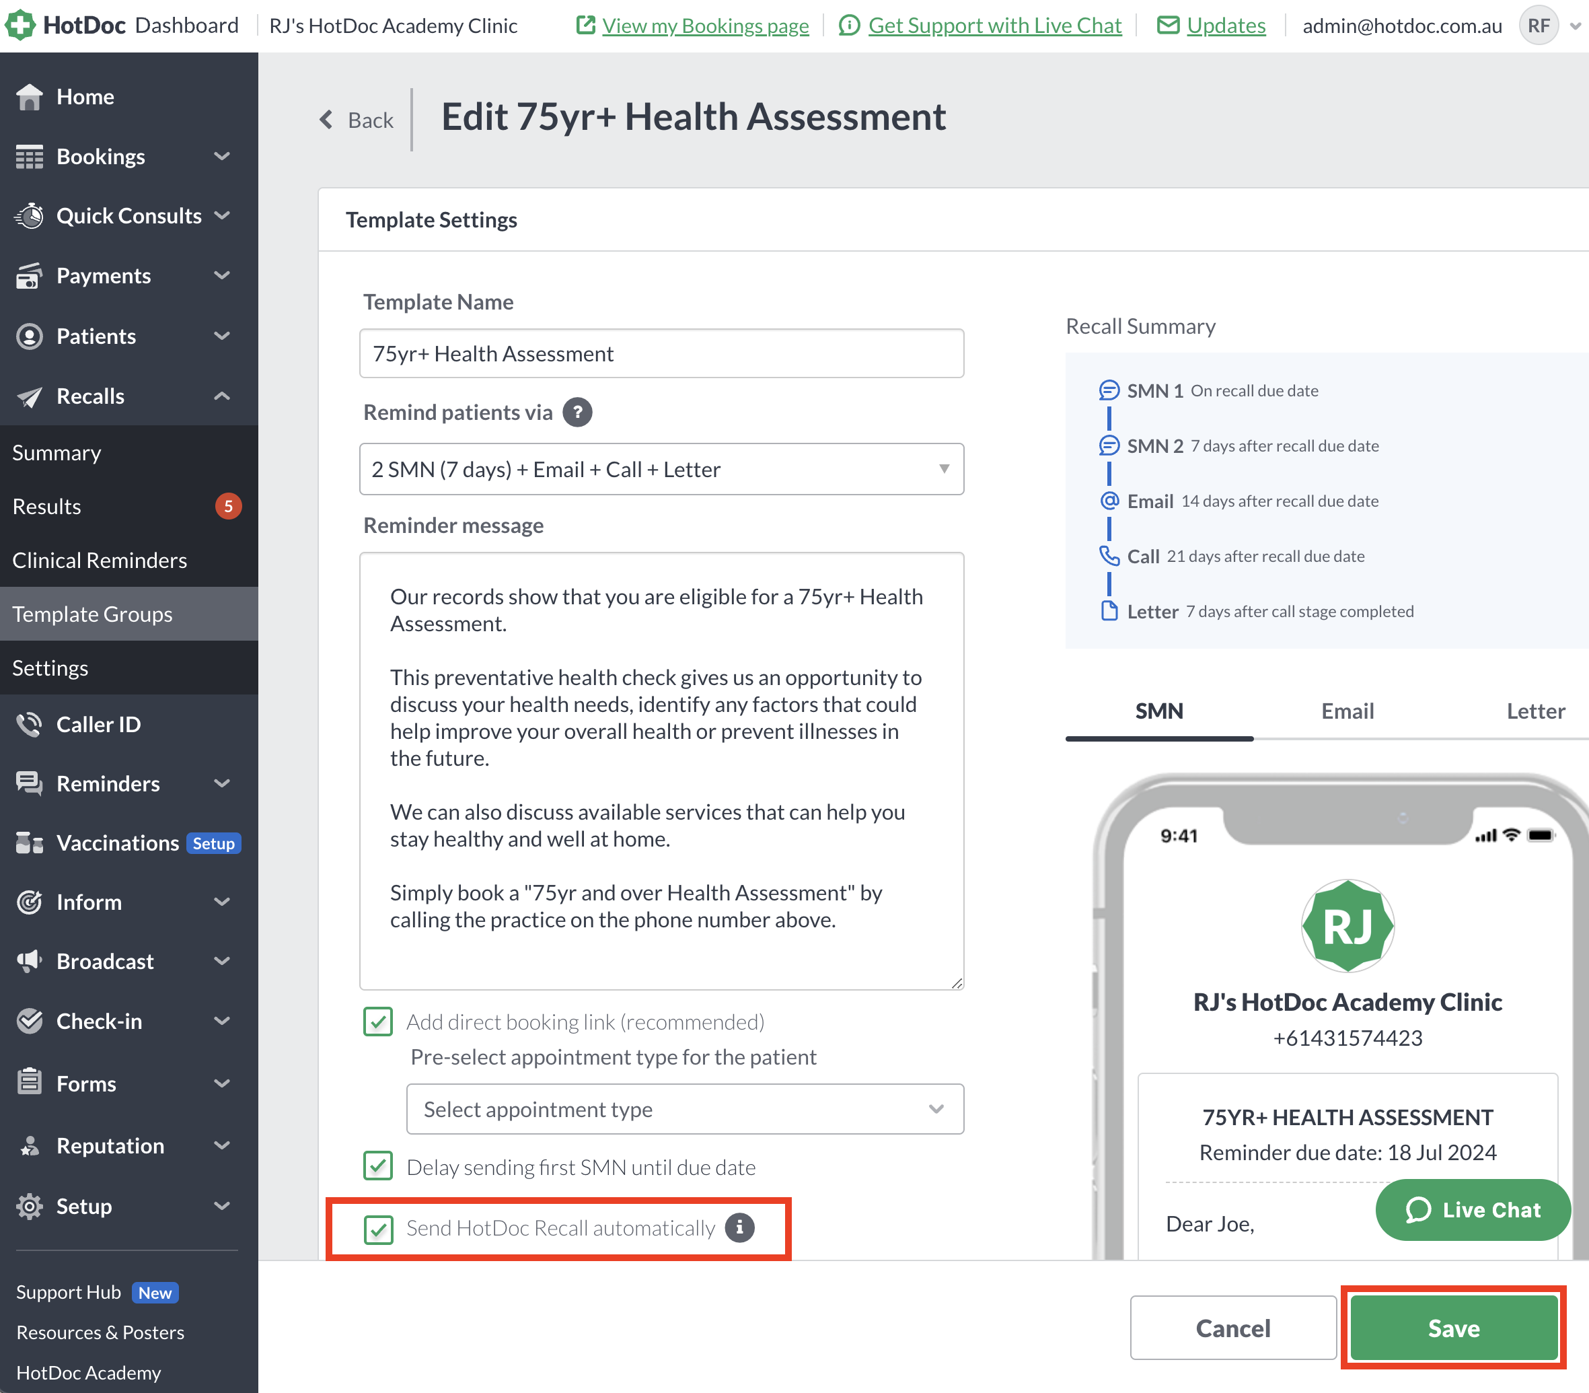Image resolution: width=1589 pixels, height=1393 pixels.
Task: Click the Recalls paper plane icon
Action: [x=30, y=396]
